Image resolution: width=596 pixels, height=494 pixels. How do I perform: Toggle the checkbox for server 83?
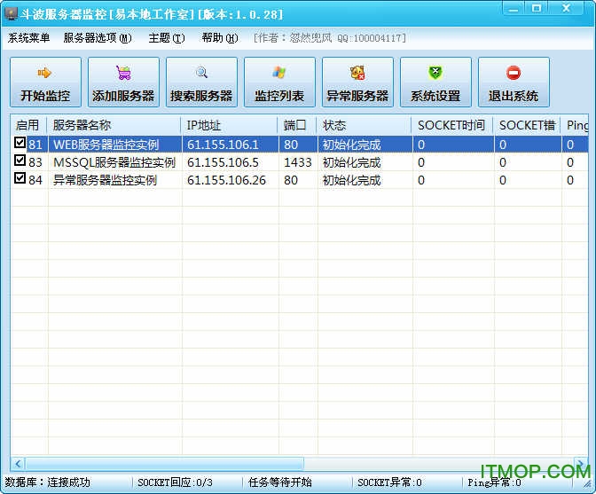coord(20,160)
